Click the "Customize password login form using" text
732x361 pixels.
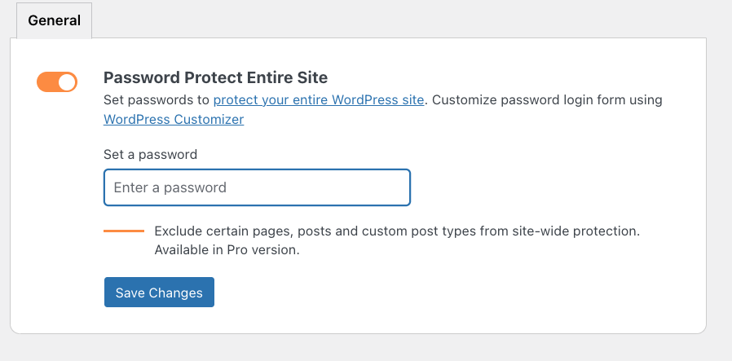(546, 100)
